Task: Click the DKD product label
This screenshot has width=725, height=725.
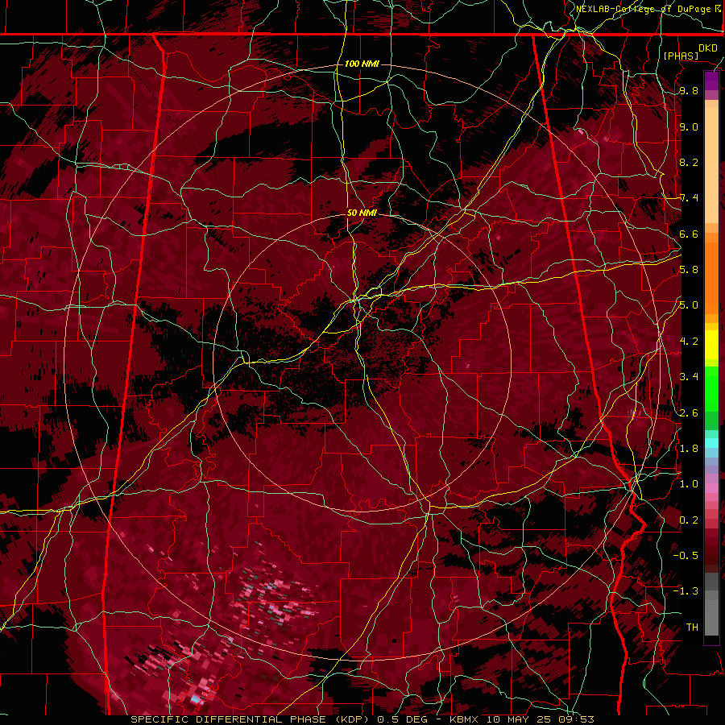Action: (708, 48)
